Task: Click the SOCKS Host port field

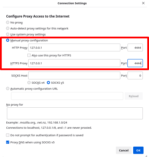Action: point(135,76)
